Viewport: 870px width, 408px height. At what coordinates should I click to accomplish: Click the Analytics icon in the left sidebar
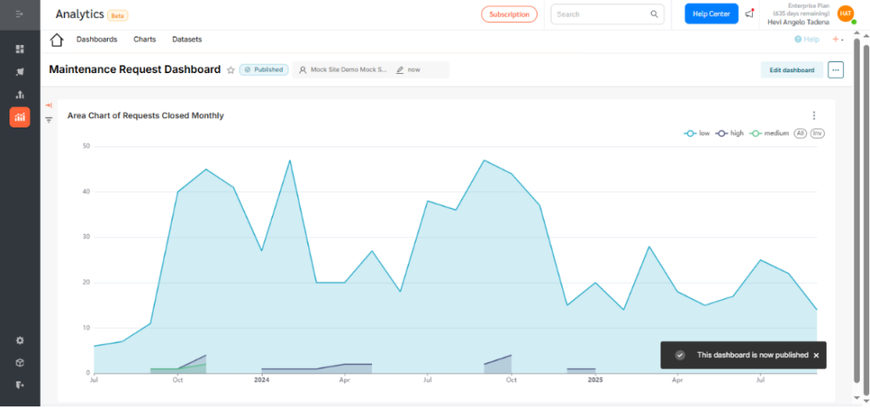pos(20,117)
